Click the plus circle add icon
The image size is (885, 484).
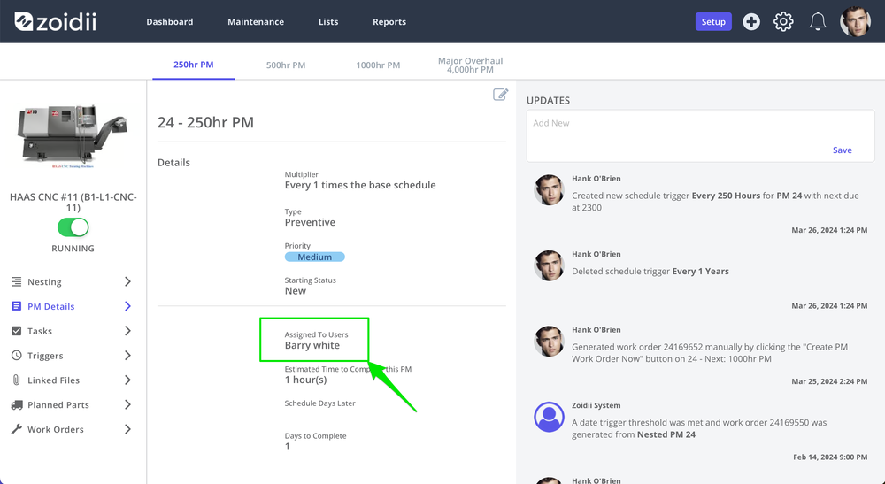(x=751, y=22)
